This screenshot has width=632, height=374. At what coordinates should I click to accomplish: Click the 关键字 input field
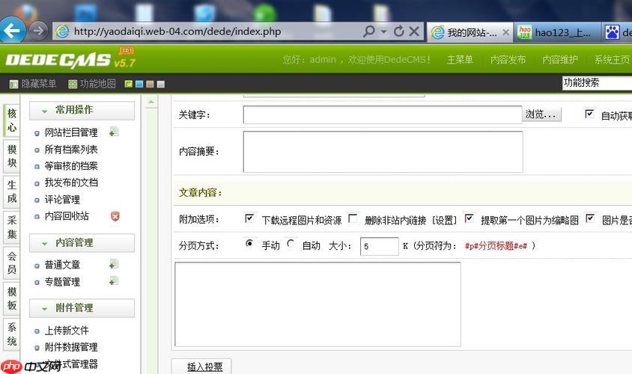click(383, 115)
